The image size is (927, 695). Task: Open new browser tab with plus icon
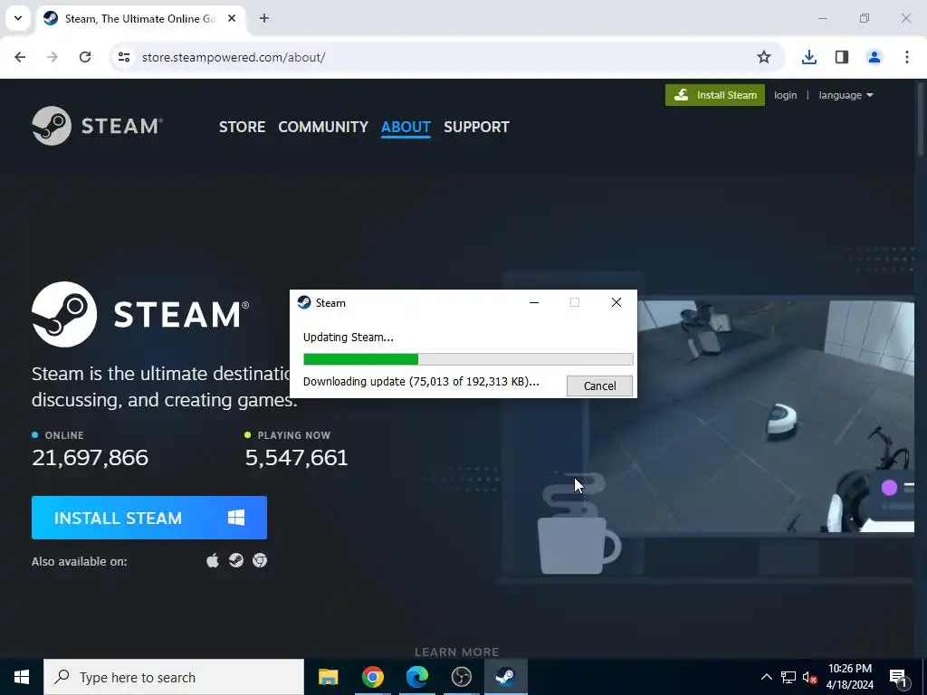point(264,18)
